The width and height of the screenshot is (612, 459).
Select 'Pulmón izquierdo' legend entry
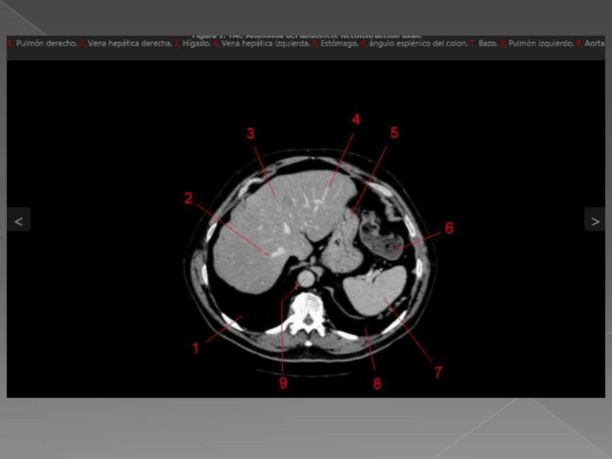coord(541,43)
